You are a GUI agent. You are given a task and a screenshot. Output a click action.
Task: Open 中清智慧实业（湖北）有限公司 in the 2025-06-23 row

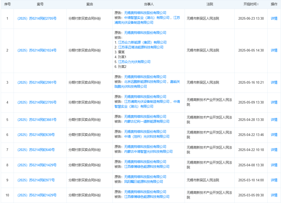(x=147, y=18)
